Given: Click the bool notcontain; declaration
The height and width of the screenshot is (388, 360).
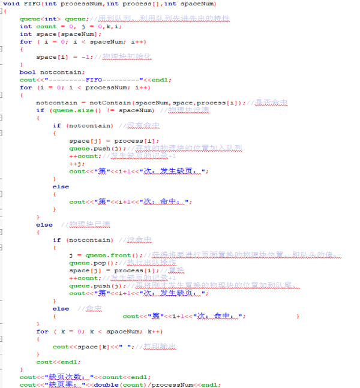Looking at the screenshot, I should pyautogui.click(x=52, y=72).
